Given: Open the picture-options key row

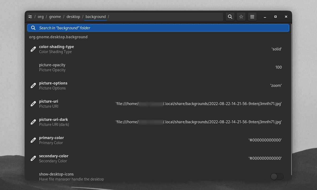Looking at the screenshot, I should coord(158,85).
